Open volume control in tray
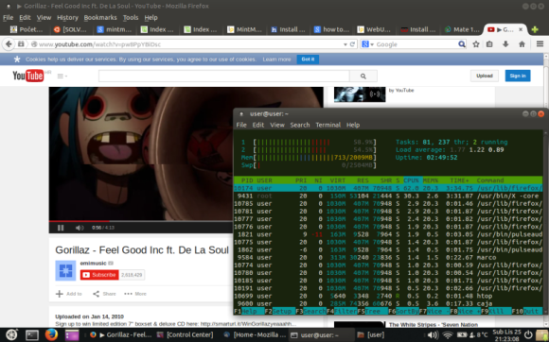 432,335
